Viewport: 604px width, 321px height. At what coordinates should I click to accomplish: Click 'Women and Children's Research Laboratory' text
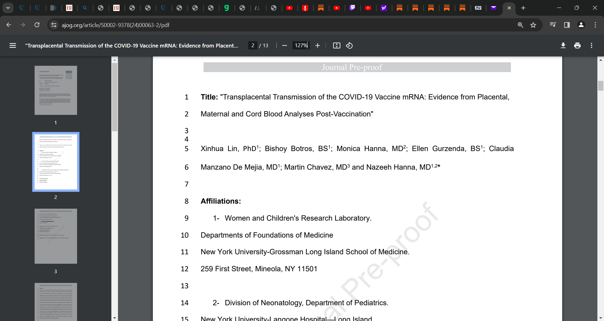tap(298, 218)
